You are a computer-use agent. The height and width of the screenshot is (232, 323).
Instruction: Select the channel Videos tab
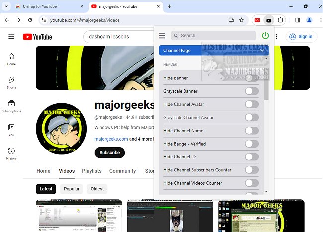point(67,171)
